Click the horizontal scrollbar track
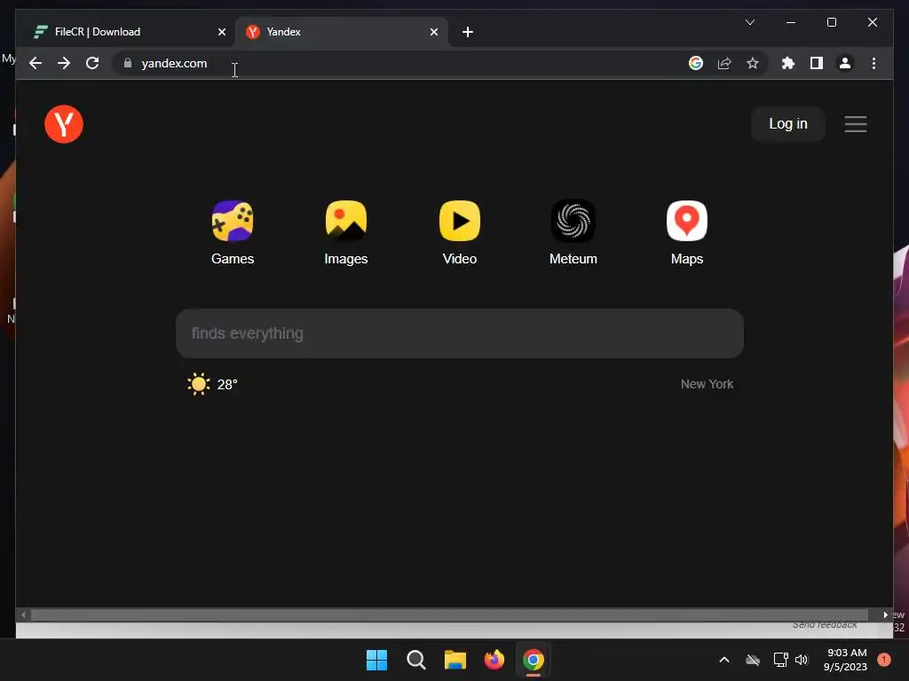 coord(449,614)
